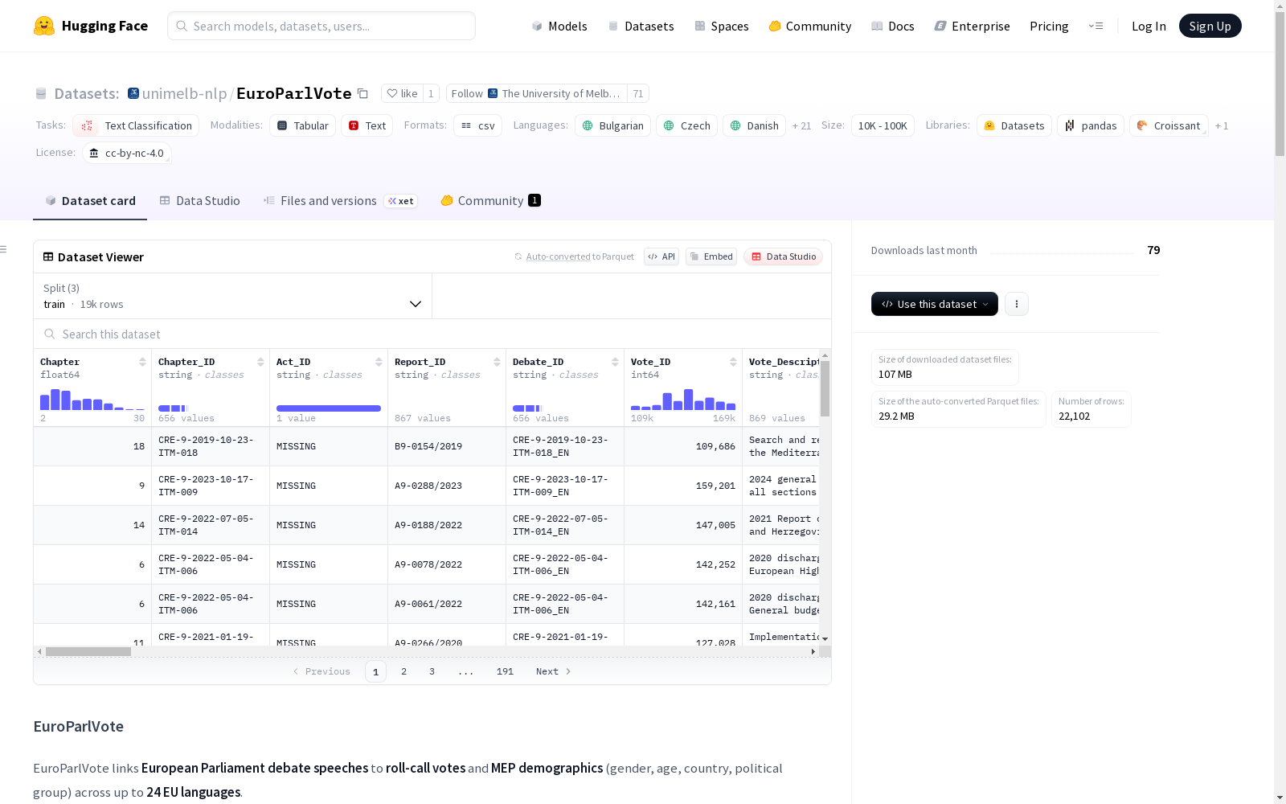Screen dimensions: 1286x804
Task: Select the Czech language tag
Action: tap(687, 125)
